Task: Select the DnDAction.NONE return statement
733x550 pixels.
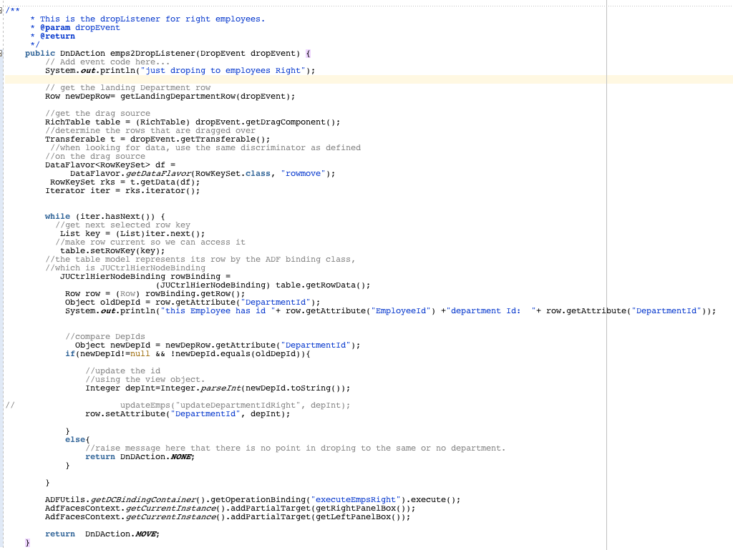Action: pos(141,456)
